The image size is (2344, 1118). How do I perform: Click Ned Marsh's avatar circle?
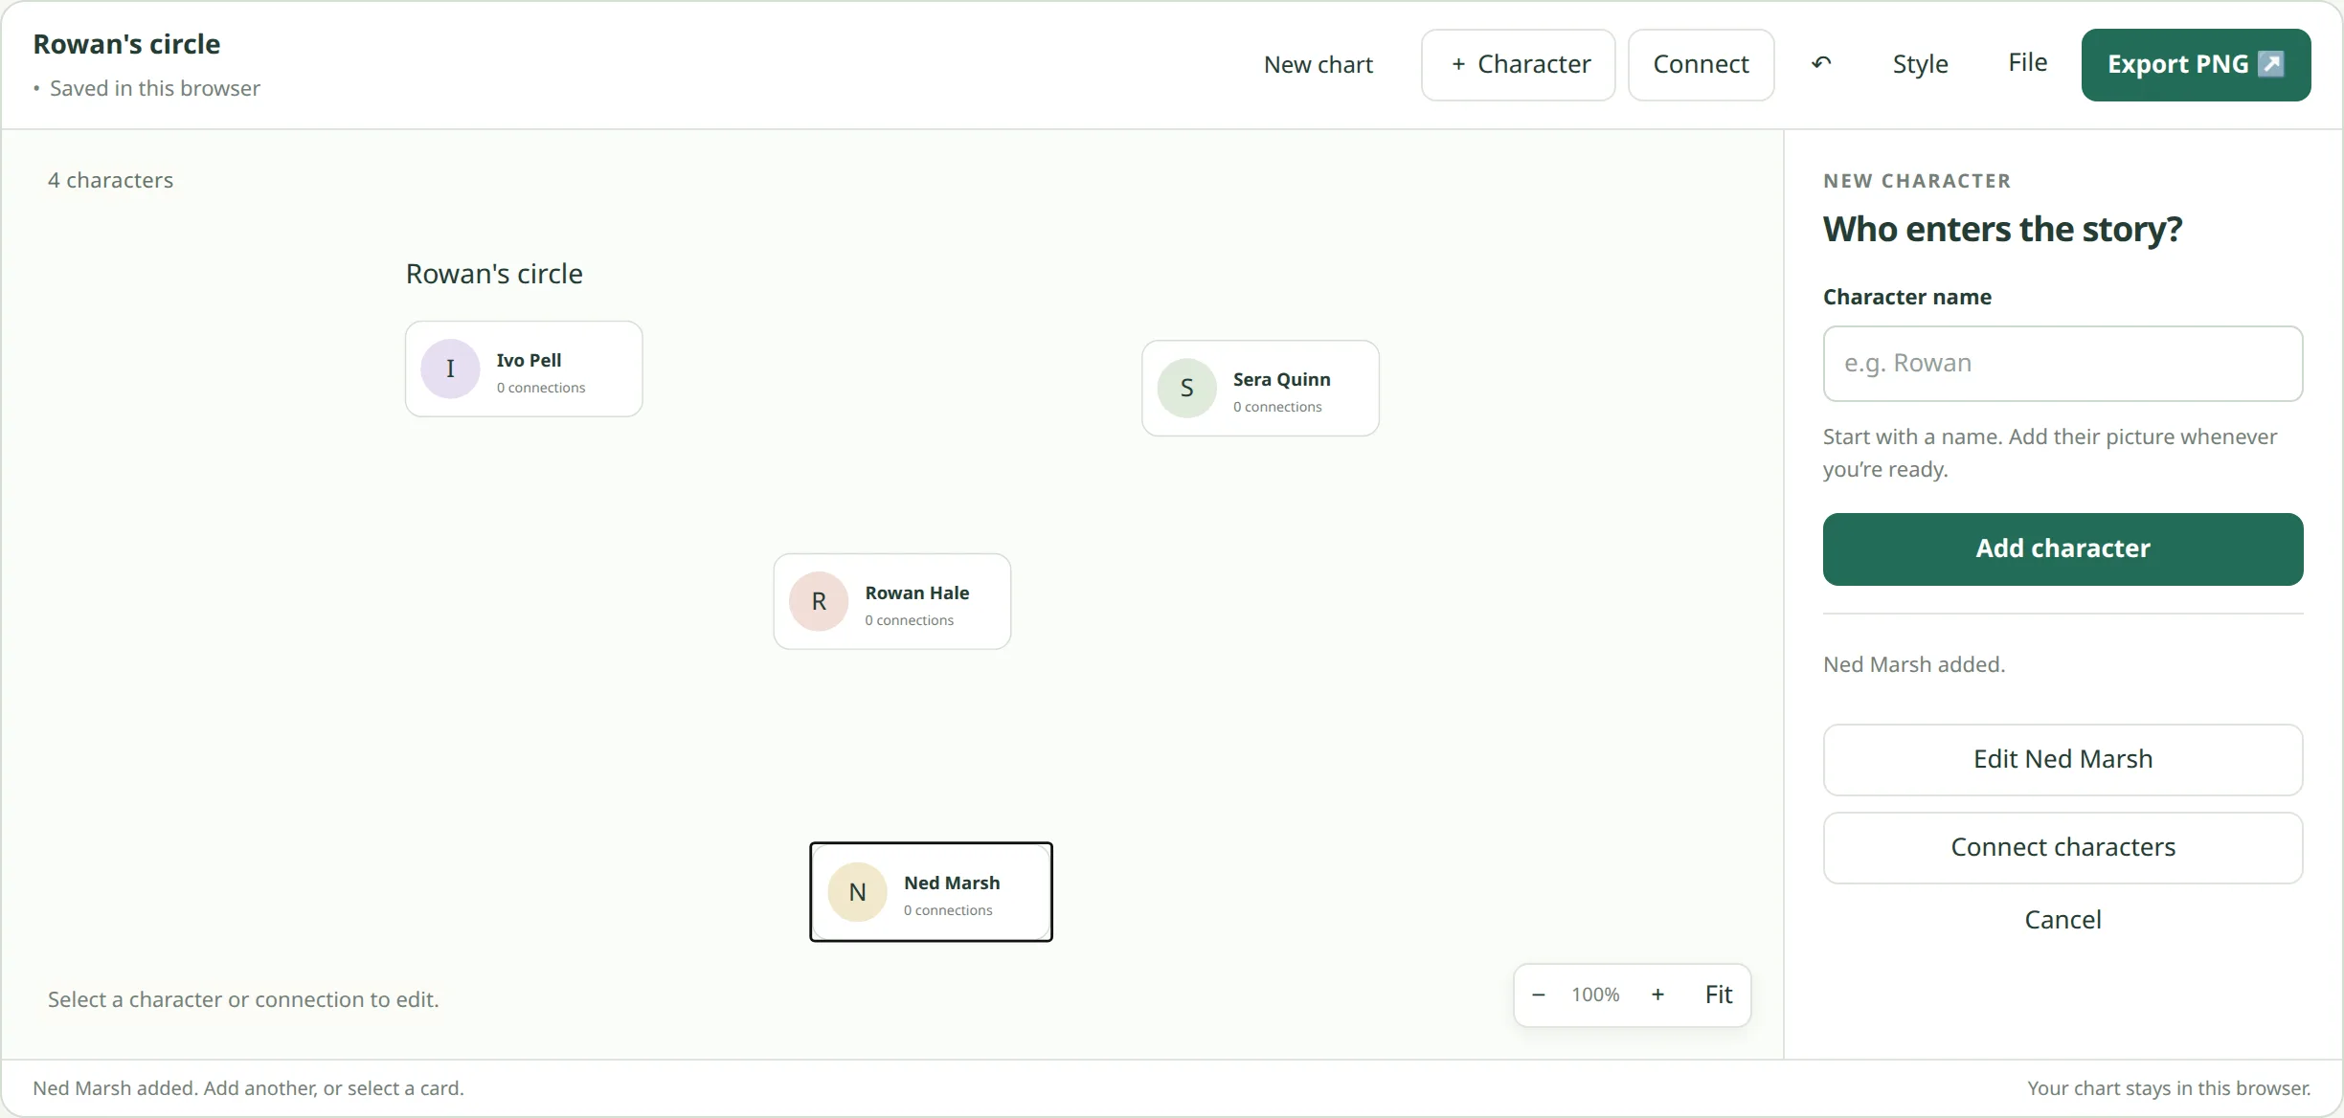click(857, 891)
